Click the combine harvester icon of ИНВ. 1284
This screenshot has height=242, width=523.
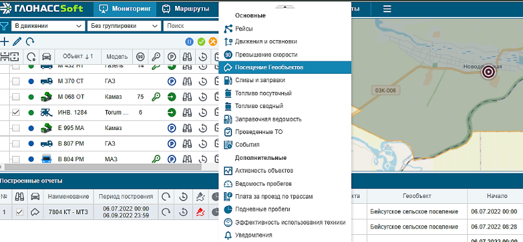(47, 113)
